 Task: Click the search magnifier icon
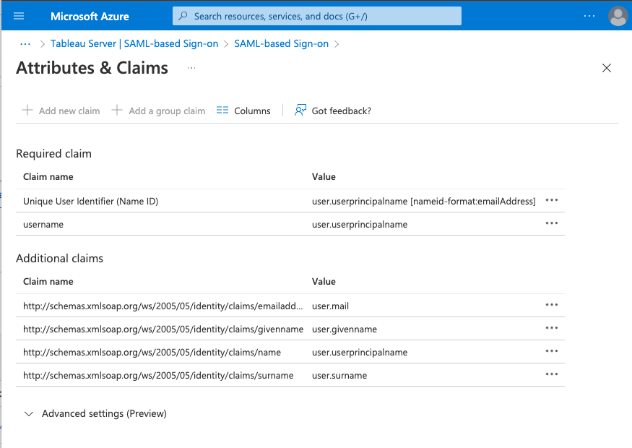pyautogui.click(x=183, y=16)
